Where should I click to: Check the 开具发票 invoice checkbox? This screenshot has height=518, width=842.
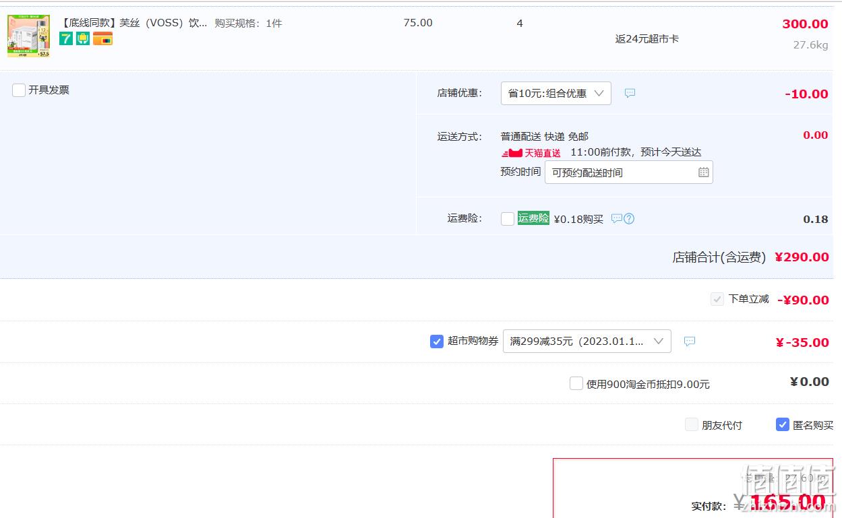pyautogui.click(x=19, y=90)
